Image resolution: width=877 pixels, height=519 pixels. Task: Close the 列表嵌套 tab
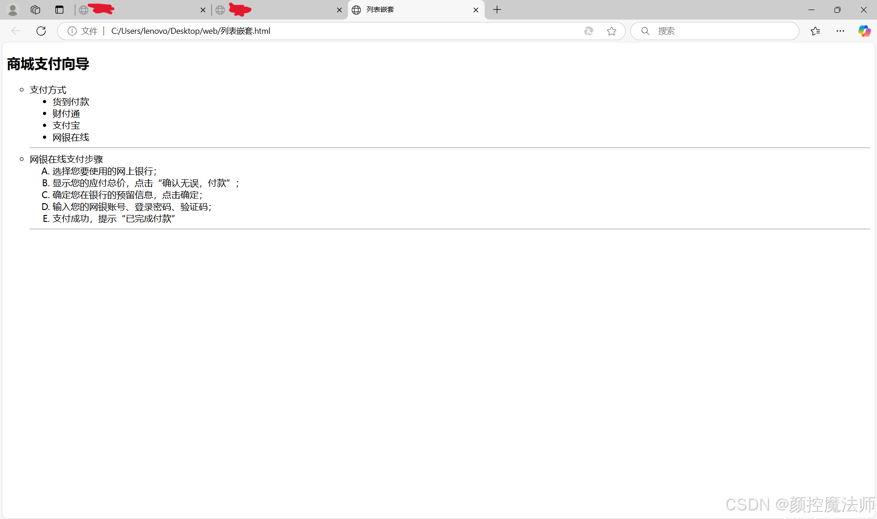coord(476,10)
